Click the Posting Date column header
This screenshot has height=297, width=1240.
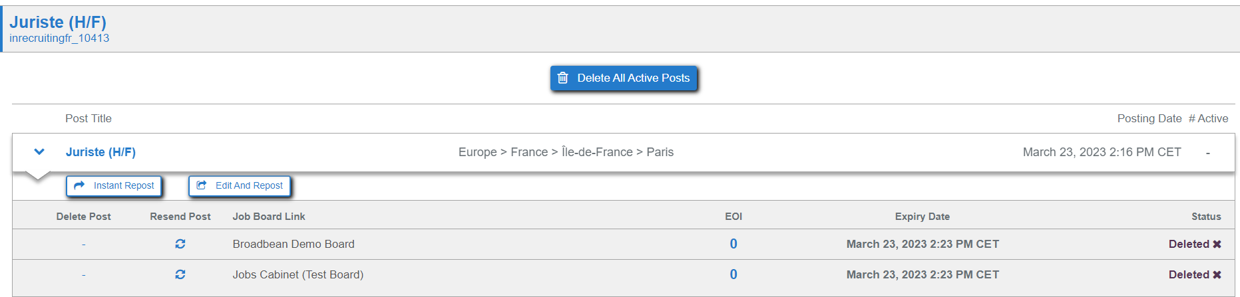1149,118
